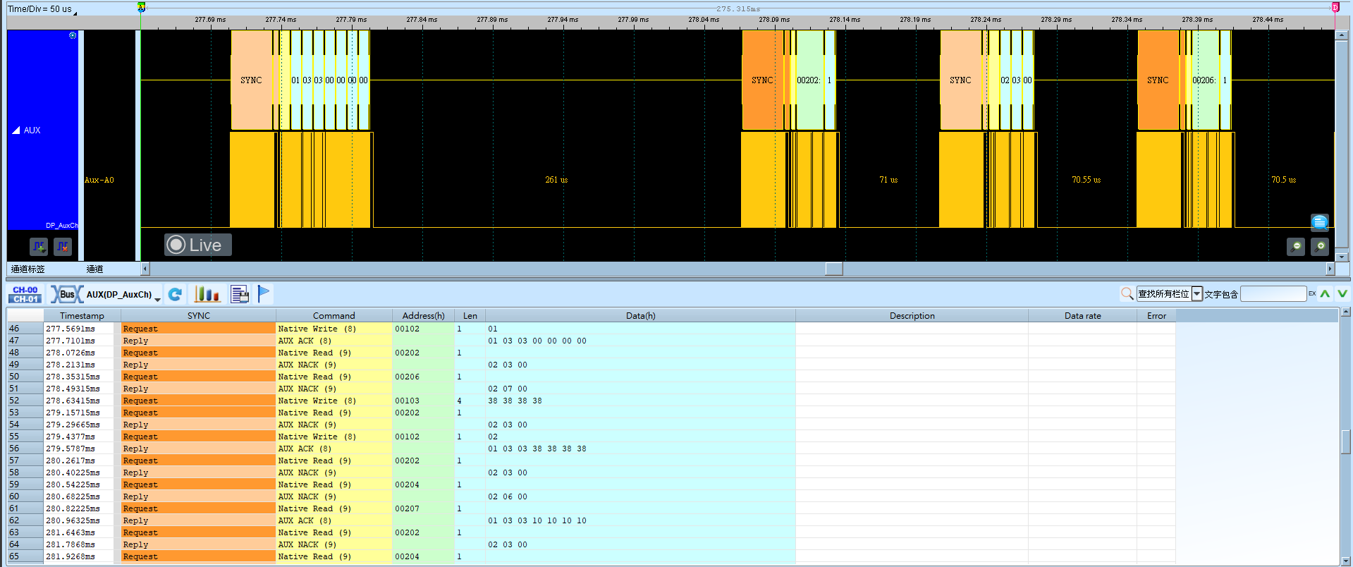Image resolution: width=1353 pixels, height=567 pixels.
Task: Find previous match with green up arrow
Action: point(1325,293)
